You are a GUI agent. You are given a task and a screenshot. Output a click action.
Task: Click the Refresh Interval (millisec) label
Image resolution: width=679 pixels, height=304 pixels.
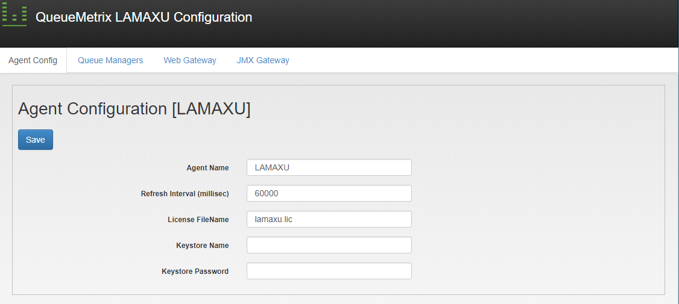[185, 194]
